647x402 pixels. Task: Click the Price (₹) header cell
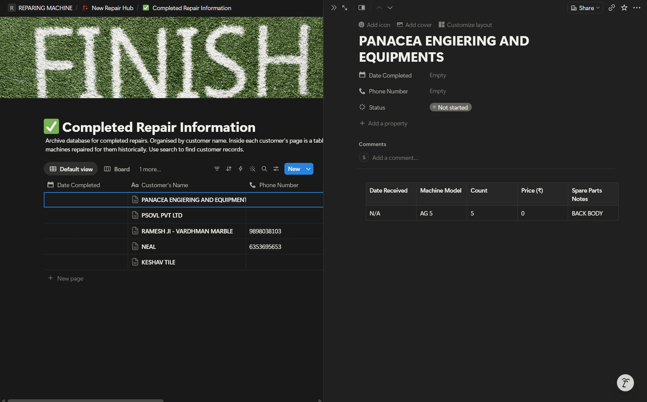tap(543, 194)
